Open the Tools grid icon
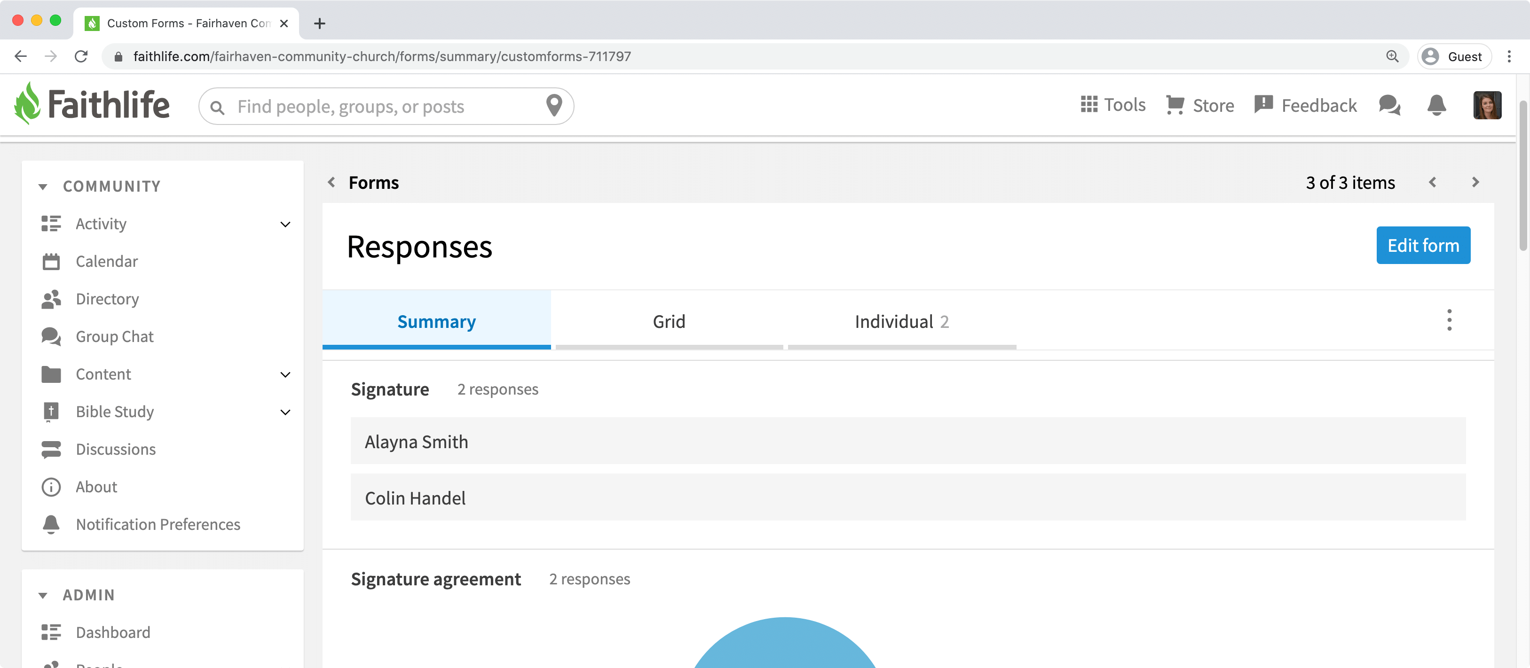The width and height of the screenshot is (1530, 668). pyautogui.click(x=1088, y=104)
